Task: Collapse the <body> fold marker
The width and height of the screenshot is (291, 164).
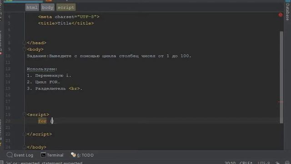Action: (24, 49)
